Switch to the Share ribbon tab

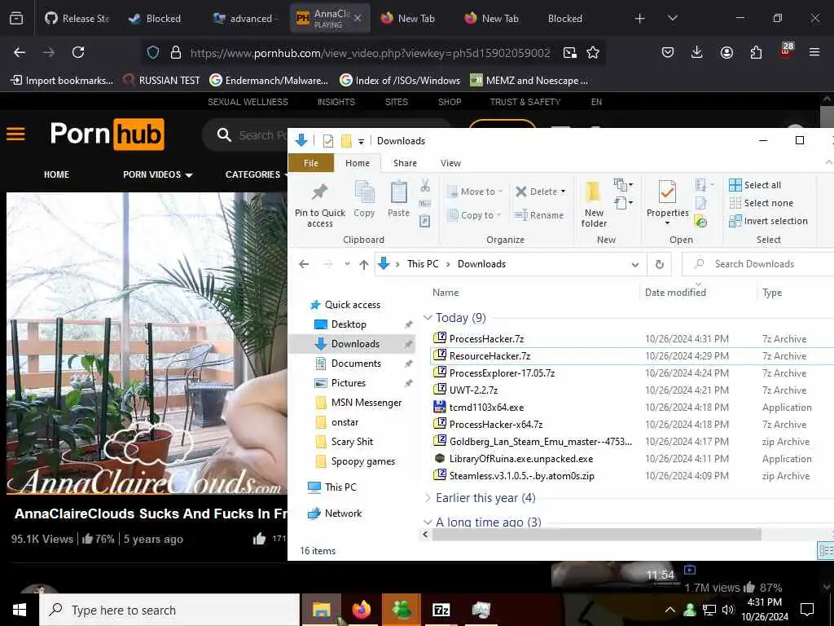(x=405, y=163)
